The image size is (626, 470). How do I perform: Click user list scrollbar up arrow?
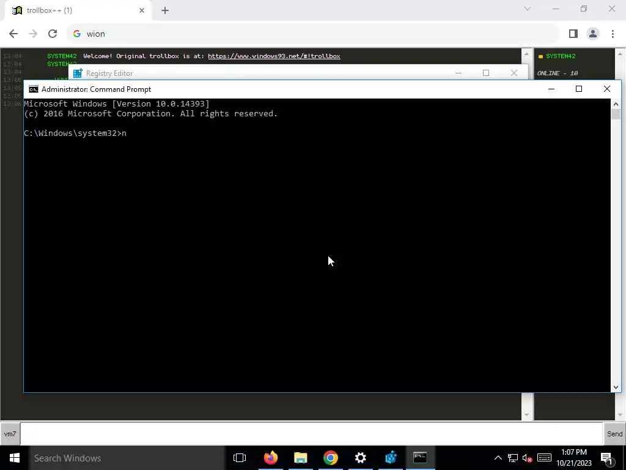point(620,54)
